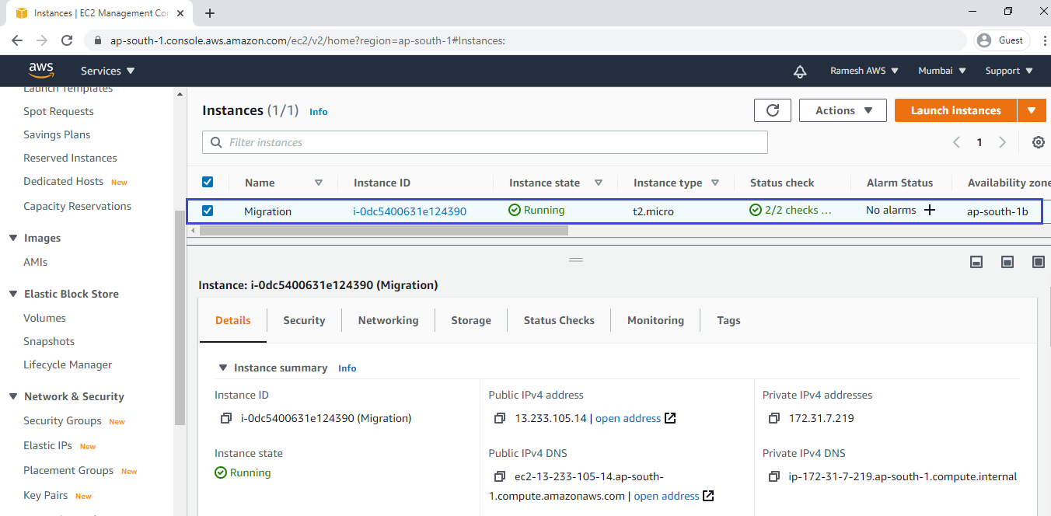Click Info link beside Instance summary
This screenshot has width=1051, height=516.
click(347, 368)
